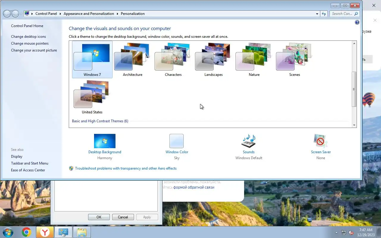381x238 pixels.
Task: Click the Window Color link
Action: point(177,152)
